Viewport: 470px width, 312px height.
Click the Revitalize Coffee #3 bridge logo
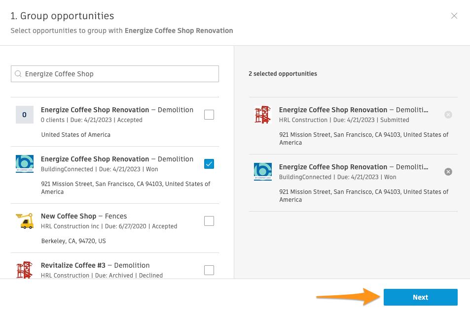tap(25, 270)
